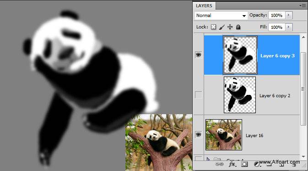The height and width of the screenshot is (171, 308).
Task: Click the Fill 100% field
Action: click(277, 27)
